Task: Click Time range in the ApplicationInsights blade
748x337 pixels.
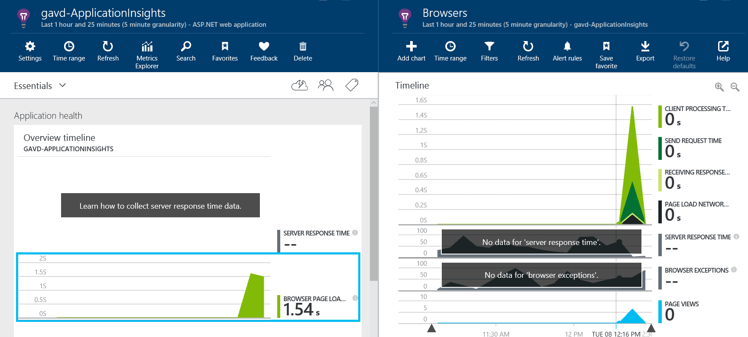Action: tap(69, 51)
